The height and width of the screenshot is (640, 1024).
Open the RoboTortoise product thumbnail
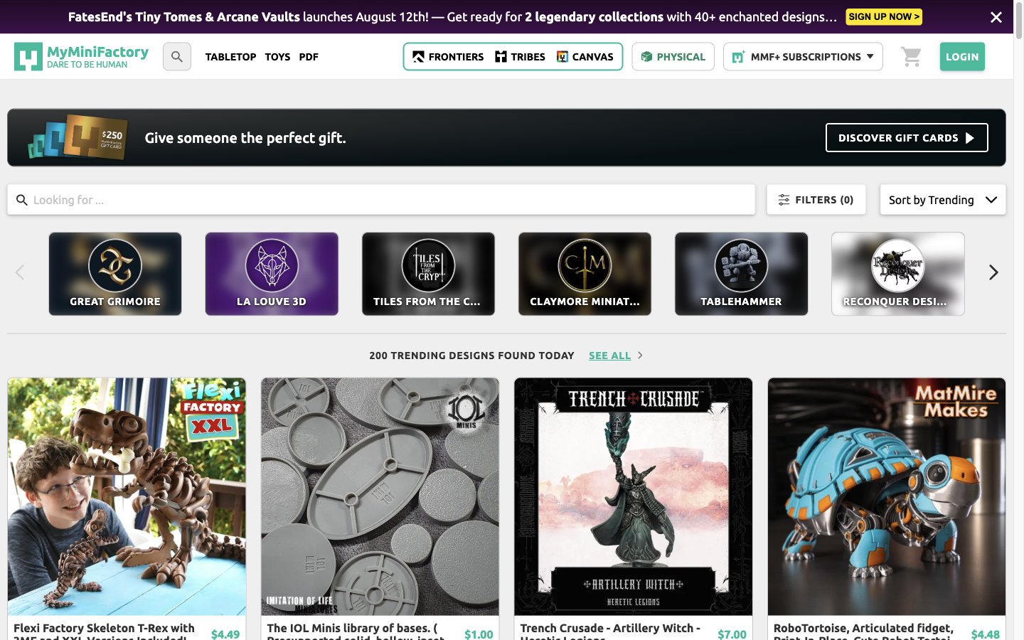coord(887,496)
